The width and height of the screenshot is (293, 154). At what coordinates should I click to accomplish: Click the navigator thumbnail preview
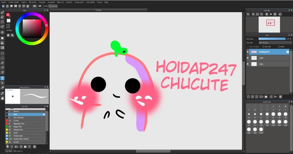pos(269,25)
